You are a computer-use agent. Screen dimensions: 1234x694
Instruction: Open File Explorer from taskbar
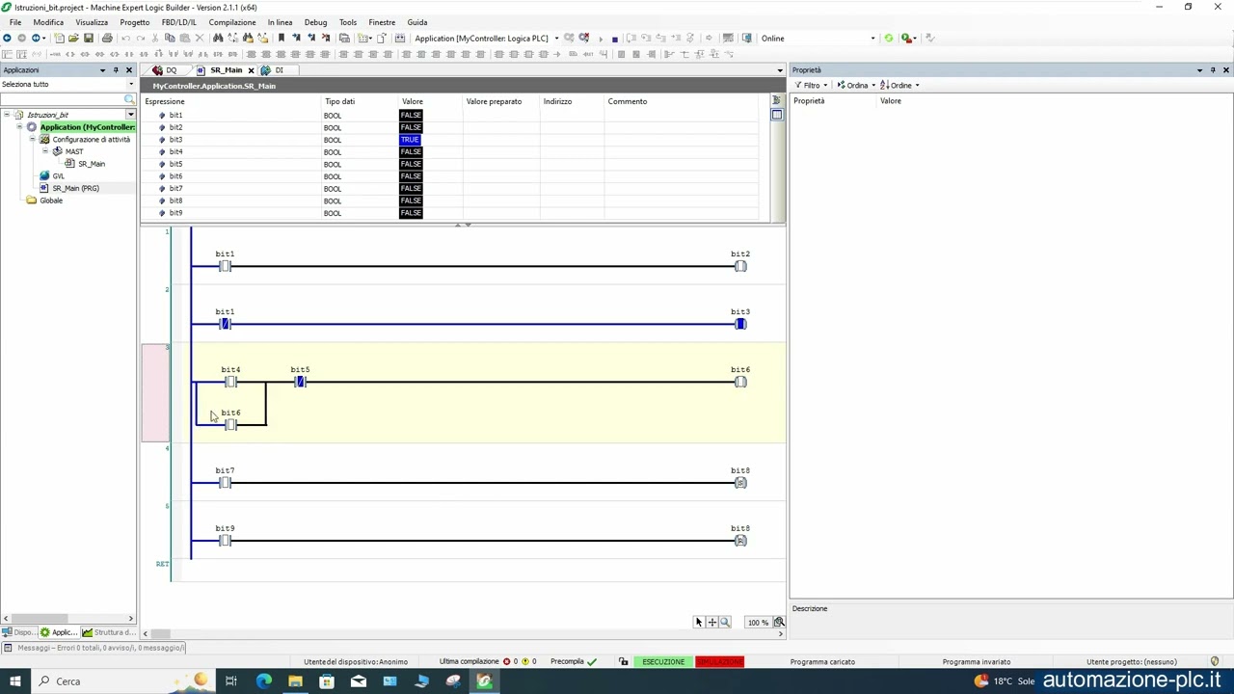[295, 681]
